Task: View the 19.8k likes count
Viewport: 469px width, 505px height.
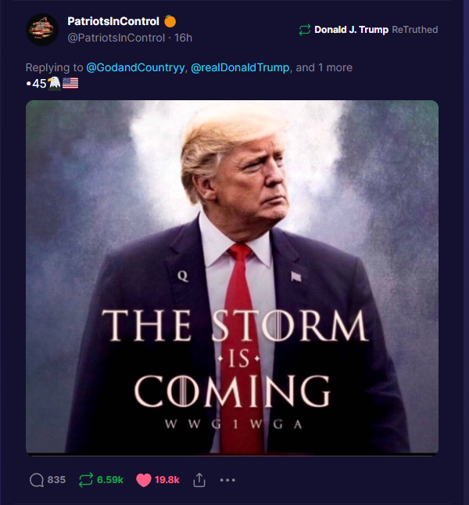Action: point(166,480)
